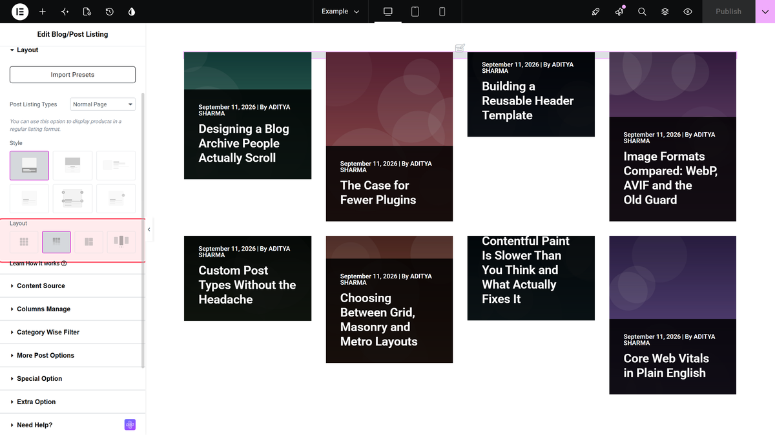Preview changes with the eye icon
Image resolution: width=775 pixels, height=435 pixels.
(x=688, y=12)
